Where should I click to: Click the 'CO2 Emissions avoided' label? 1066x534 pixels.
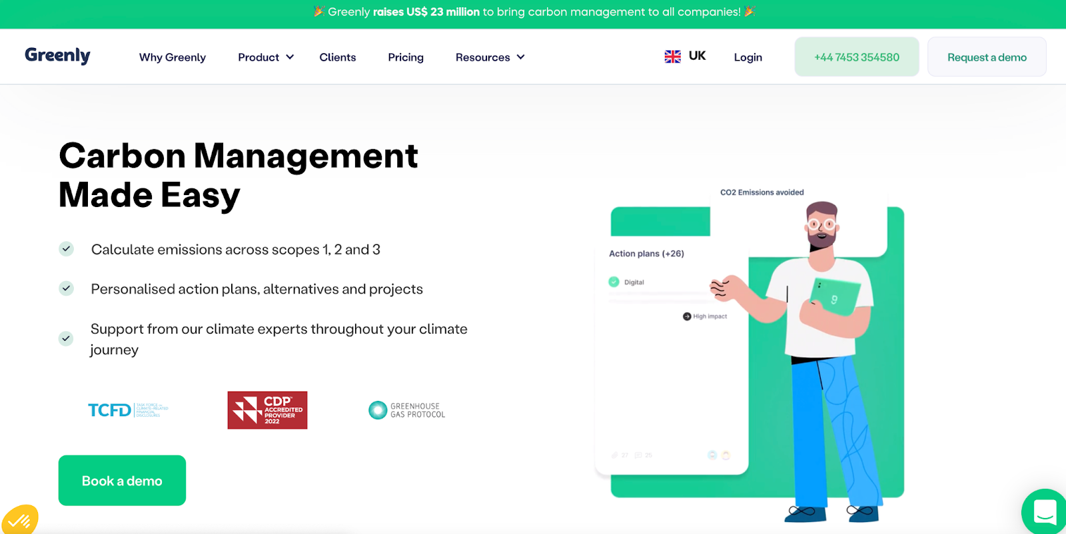tap(762, 192)
